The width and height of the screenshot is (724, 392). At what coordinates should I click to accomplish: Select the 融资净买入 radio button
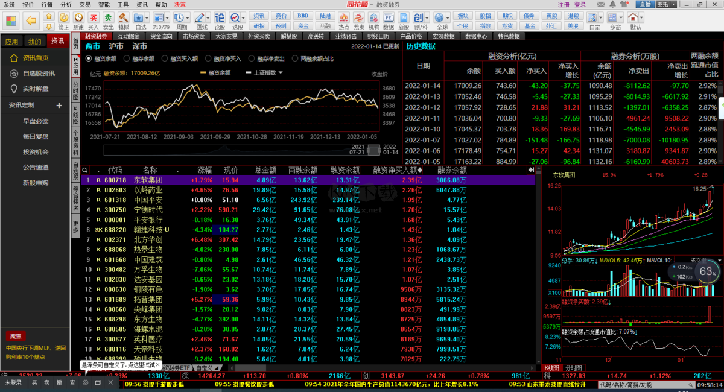click(x=208, y=58)
